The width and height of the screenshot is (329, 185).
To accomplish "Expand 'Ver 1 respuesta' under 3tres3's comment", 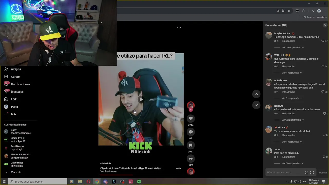I will pyautogui.click(x=292, y=142).
